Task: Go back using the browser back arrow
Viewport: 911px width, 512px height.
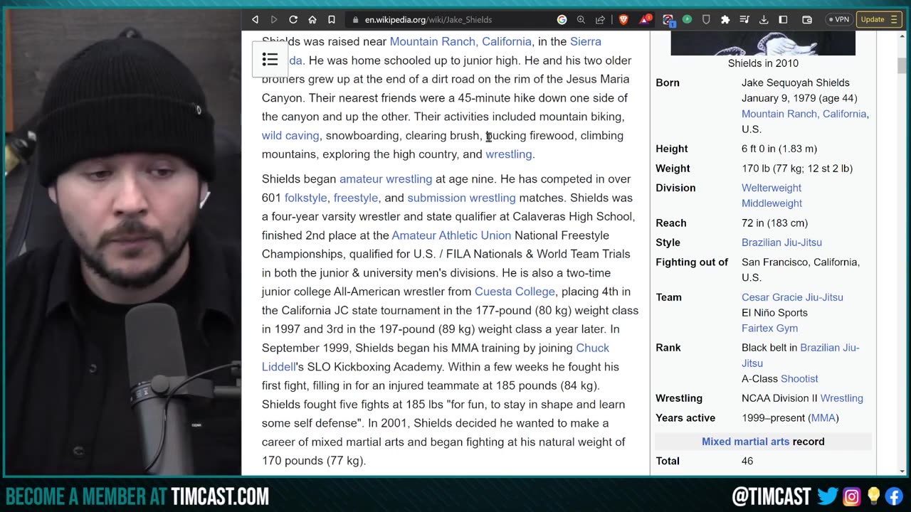Action: (256, 20)
